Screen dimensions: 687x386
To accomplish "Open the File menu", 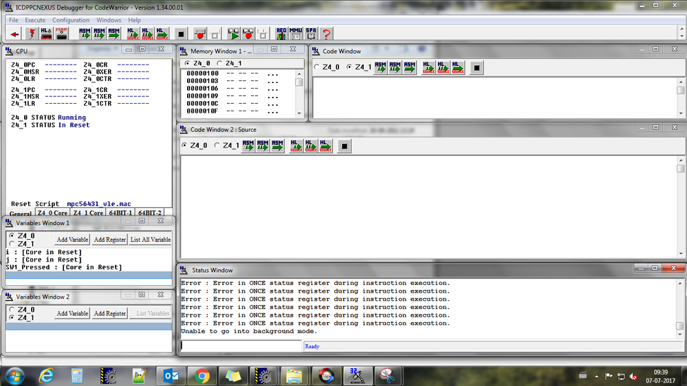I will point(14,20).
